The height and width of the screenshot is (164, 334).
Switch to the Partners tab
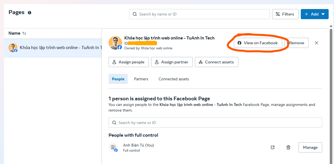pyautogui.click(x=141, y=79)
